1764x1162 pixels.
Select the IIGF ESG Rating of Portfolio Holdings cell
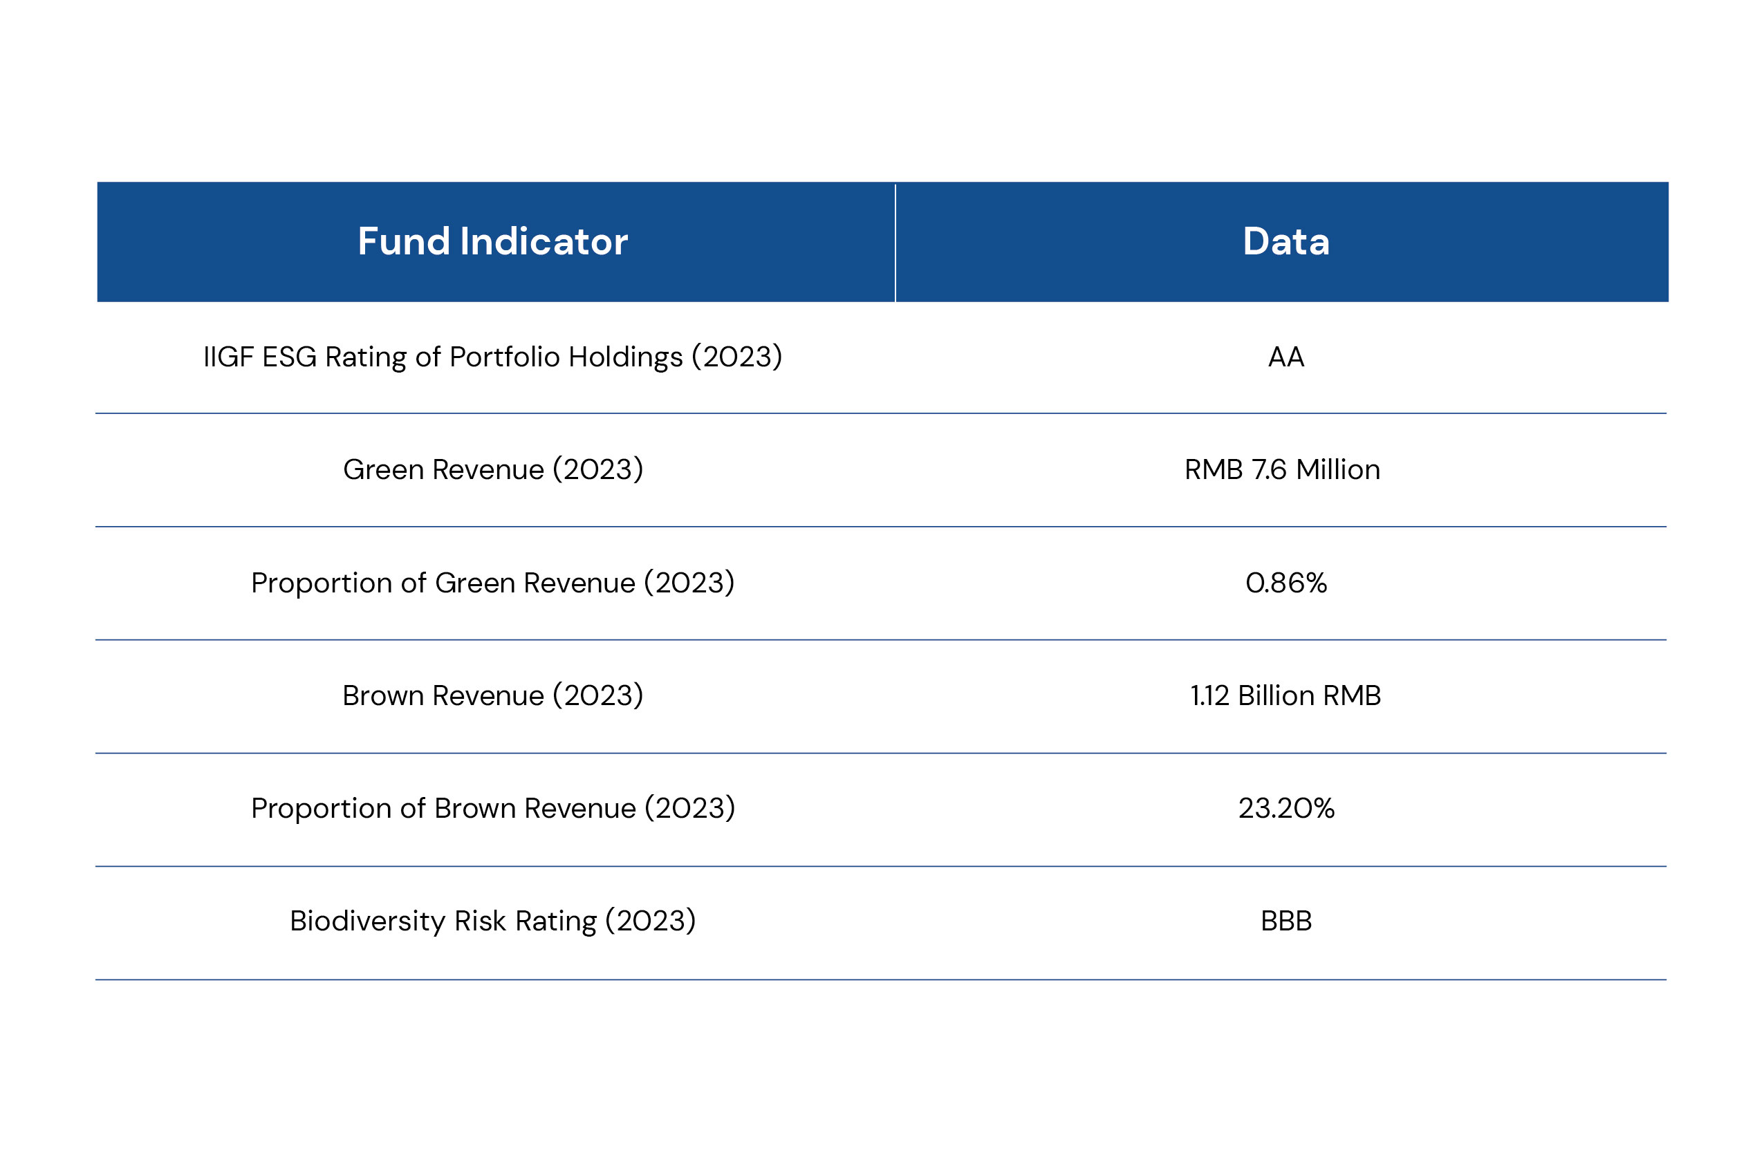click(x=493, y=357)
